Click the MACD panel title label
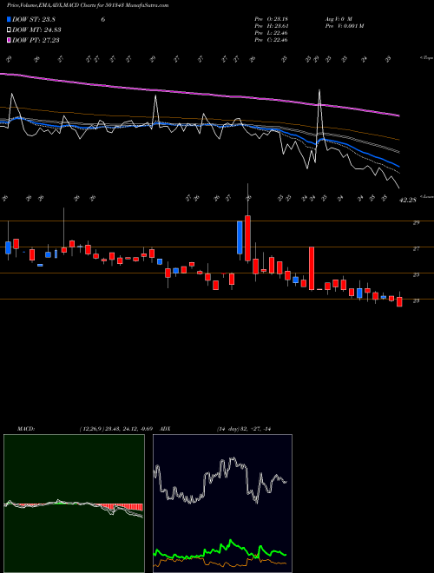 [x=25, y=429]
